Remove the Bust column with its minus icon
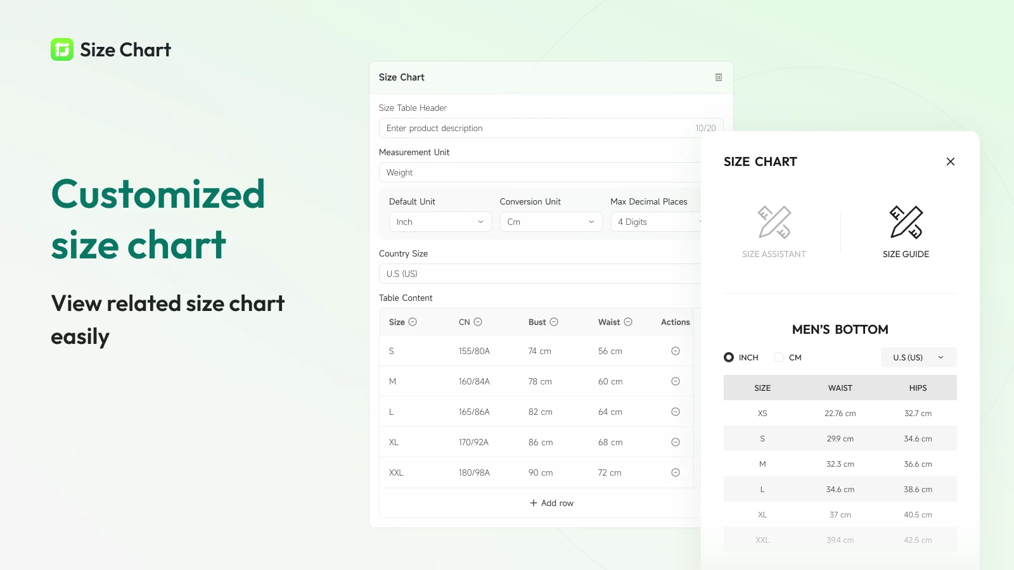 click(554, 322)
